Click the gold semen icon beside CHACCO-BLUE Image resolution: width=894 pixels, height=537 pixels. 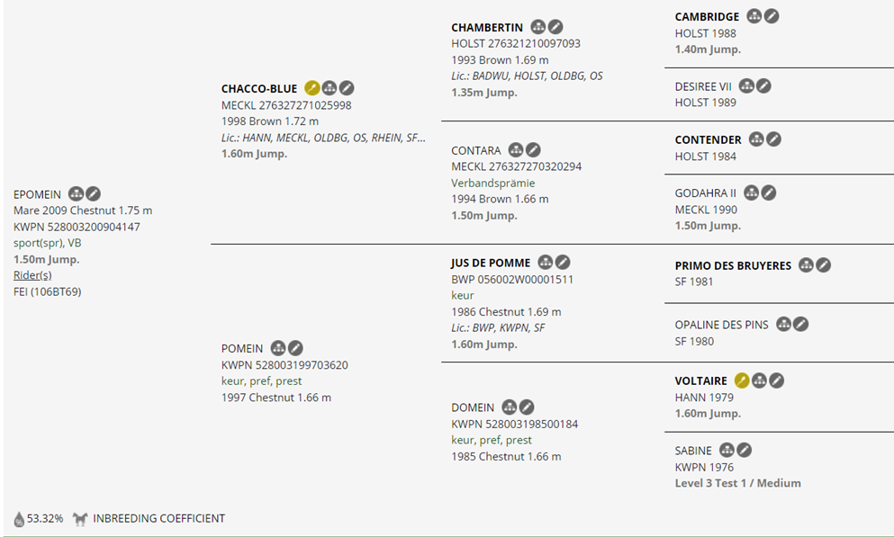[312, 88]
